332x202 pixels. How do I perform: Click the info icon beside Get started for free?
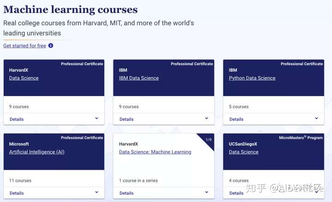[51, 46]
